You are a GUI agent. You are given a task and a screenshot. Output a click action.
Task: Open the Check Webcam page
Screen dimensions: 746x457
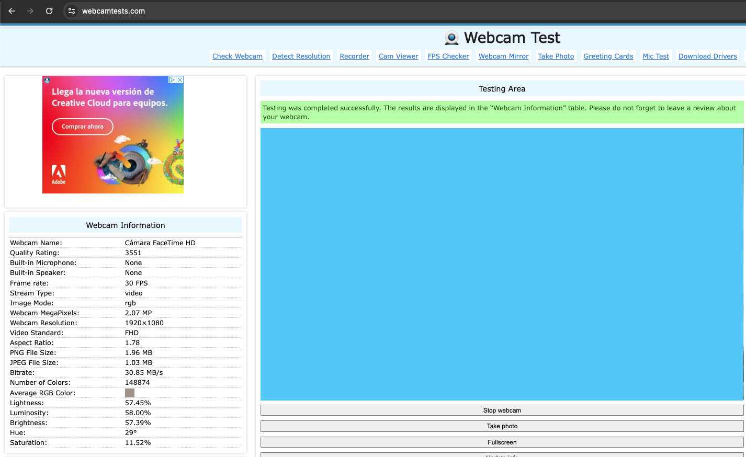pos(237,56)
